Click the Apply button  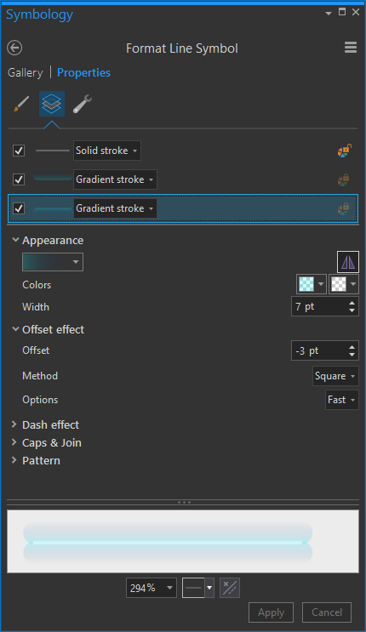pos(271,612)
